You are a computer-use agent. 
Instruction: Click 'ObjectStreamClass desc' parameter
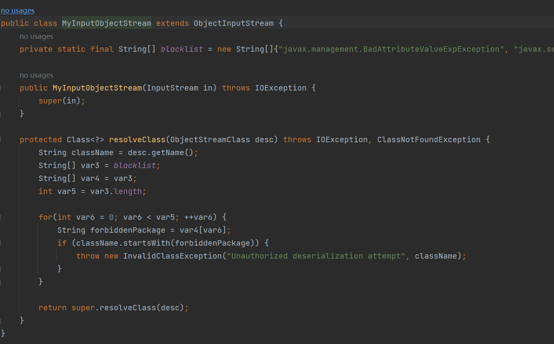pos(222,139)
